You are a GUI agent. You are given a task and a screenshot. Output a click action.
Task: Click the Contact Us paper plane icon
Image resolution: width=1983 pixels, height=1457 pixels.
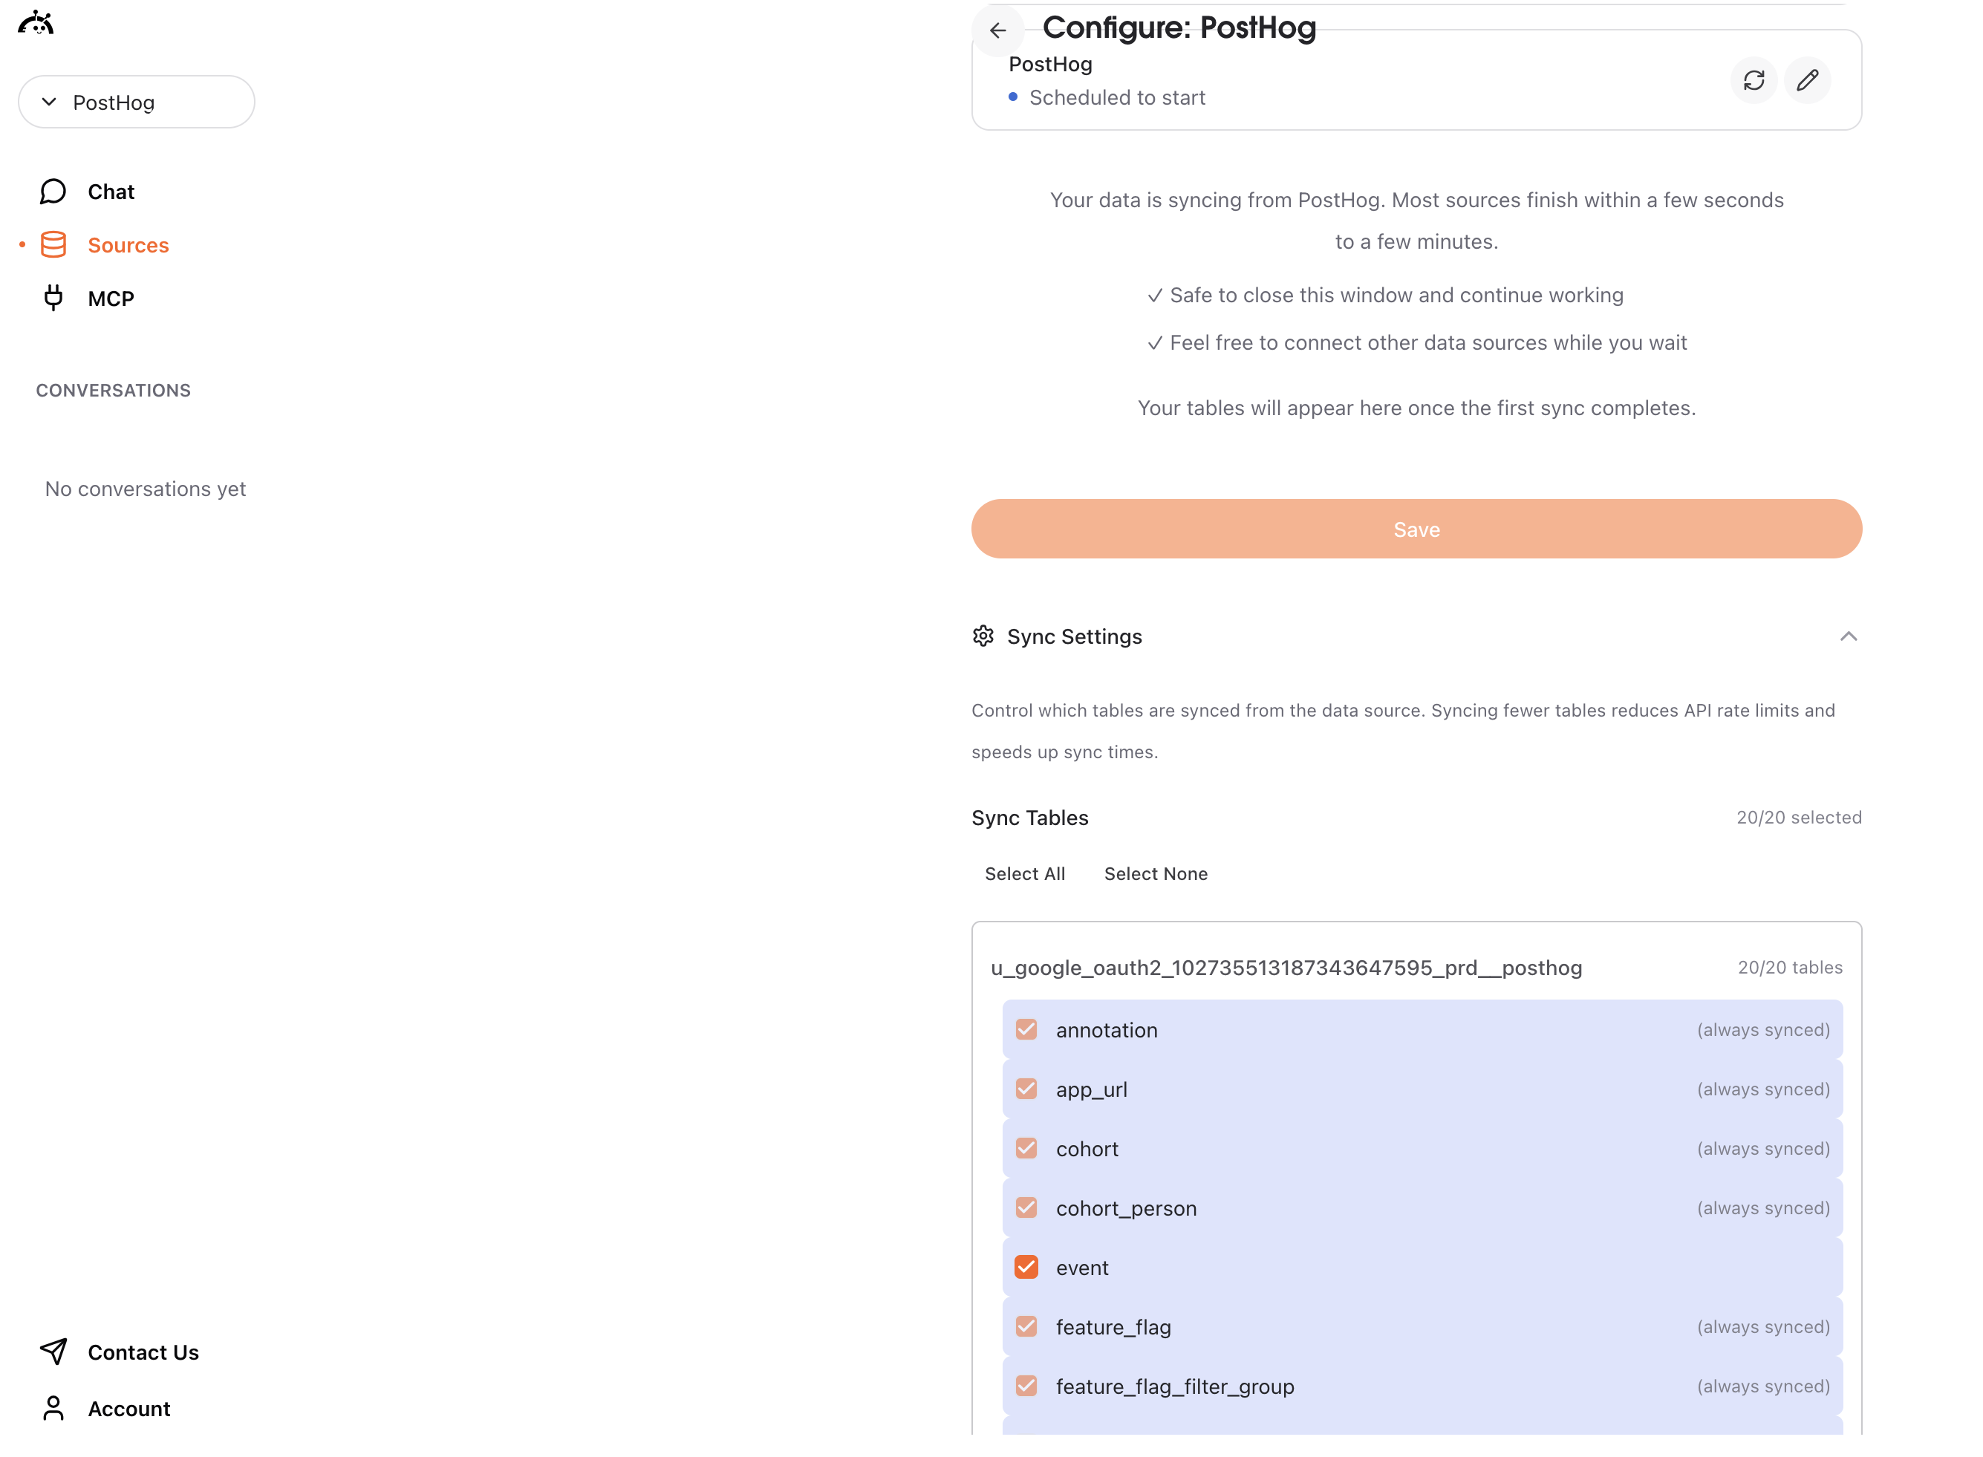pyautogui.click(x=53, y=1351)
